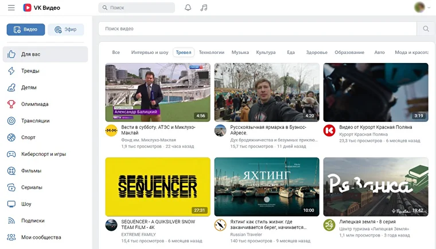Open the SEQUENCER video thumbnail
Image resolution: width=436 pixels, height=249 pixels.
pos(158,186)
